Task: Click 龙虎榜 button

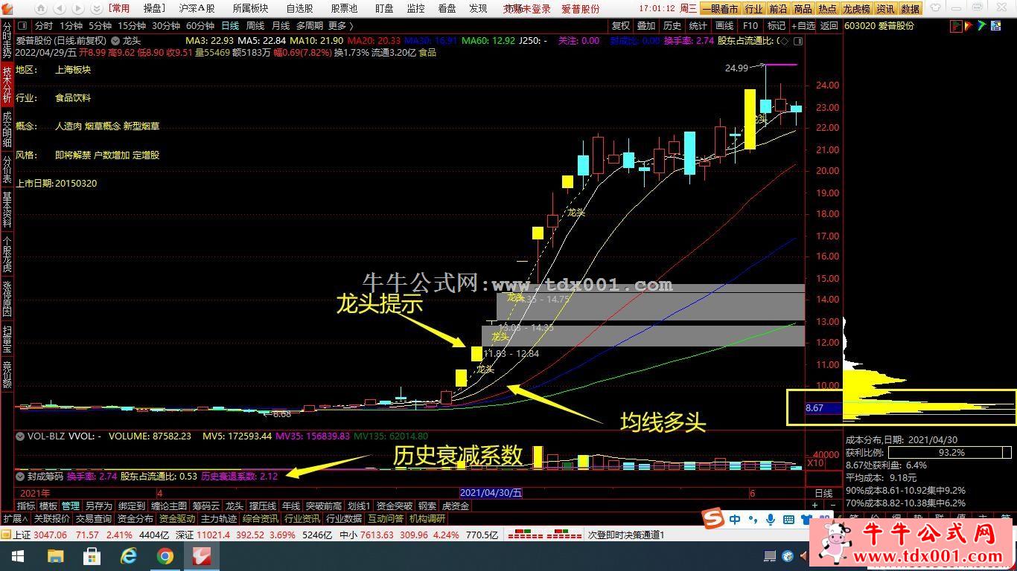Action: pos(856,9)
